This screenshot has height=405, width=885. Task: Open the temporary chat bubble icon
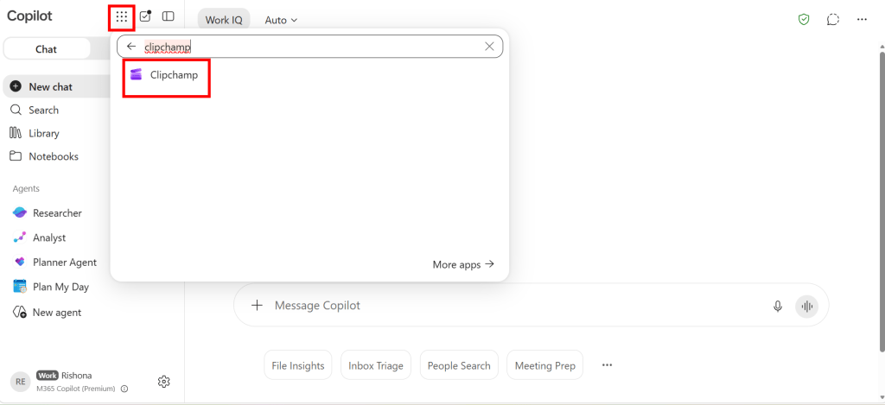[x=832, y=19]
